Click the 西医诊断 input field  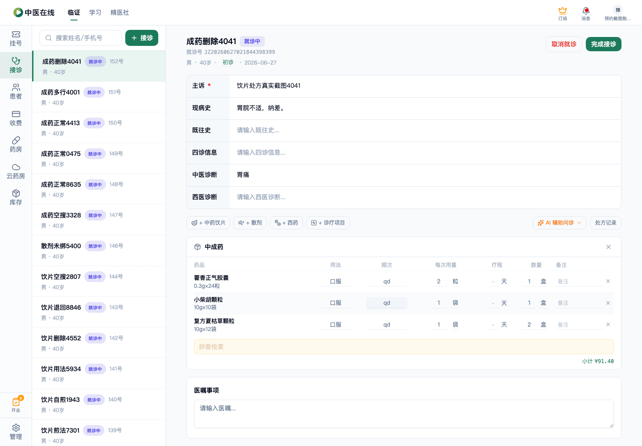click(x=425, y=197)
